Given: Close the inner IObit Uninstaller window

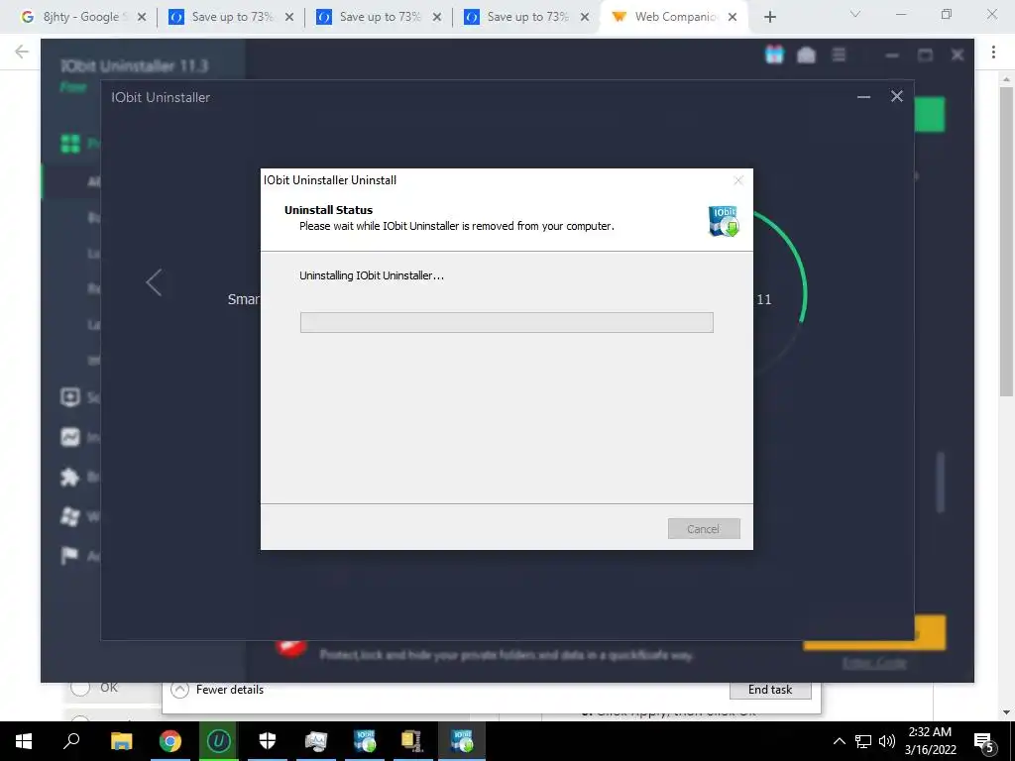Looking at the screenshot, I should pyautogui.click(x=896, y=96).
